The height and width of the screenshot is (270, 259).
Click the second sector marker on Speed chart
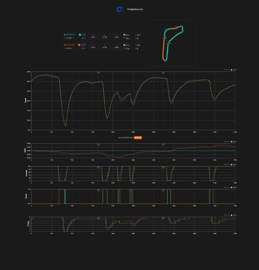pyautogui.click(x=163, y=73)
